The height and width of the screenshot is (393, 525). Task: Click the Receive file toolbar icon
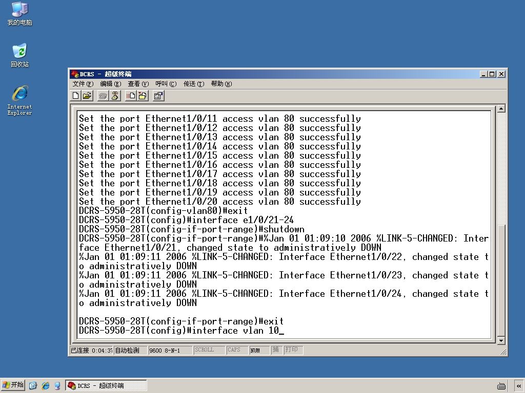click(x=143, y=96)
